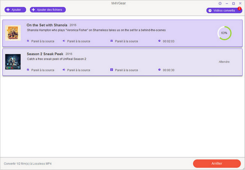245x170 pixels.
Task: Click the M4VGear window title
Action: pyautogui.click(x=118, y=3)
